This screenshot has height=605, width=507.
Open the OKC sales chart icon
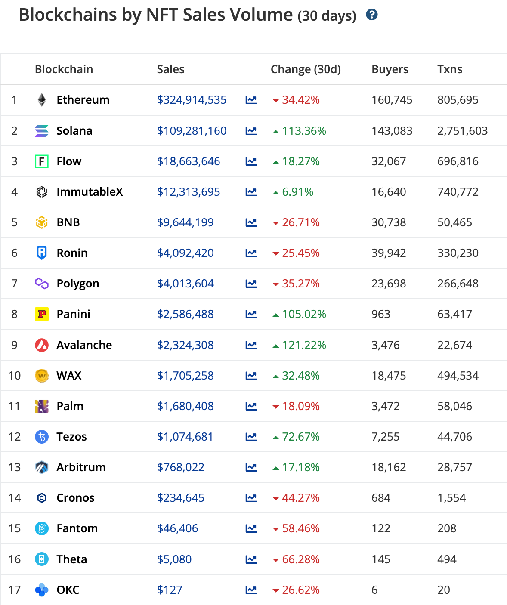(x=251, y=590)
